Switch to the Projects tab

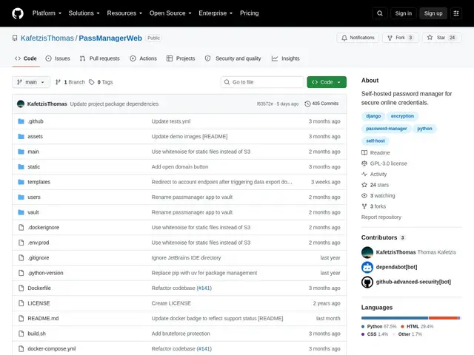(181, 58)
